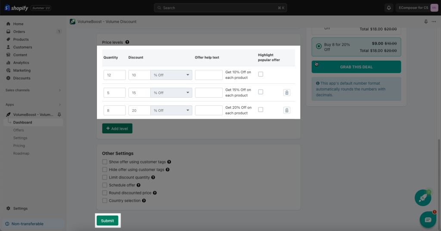Viewport: 441px width, 231px height.
Task: Open the Dashboard sidebar item
Action: point(33,123)
